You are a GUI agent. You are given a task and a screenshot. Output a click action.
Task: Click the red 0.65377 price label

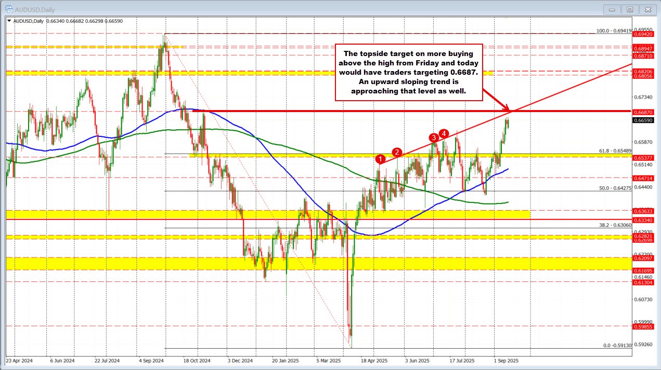tap(643, 157)
